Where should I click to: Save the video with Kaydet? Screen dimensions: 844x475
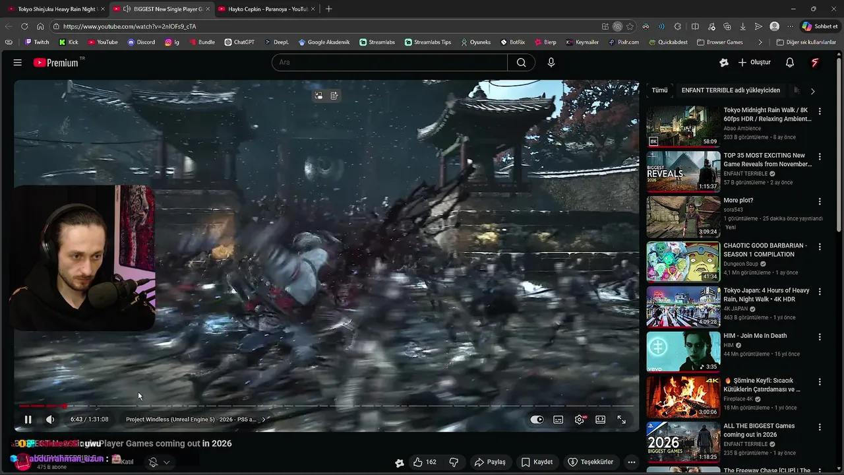tap(537, 462)
